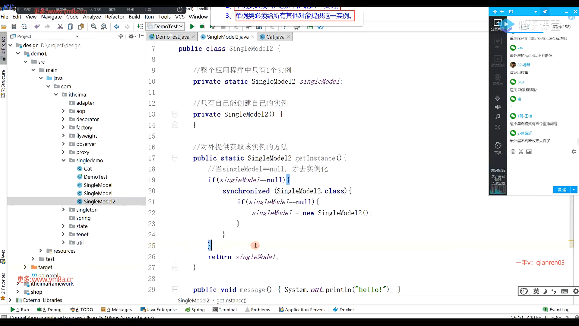Open the DemoTest run configuration dropdown
The height and width of the screenshot is (326, 579).
tap(166, 27)
